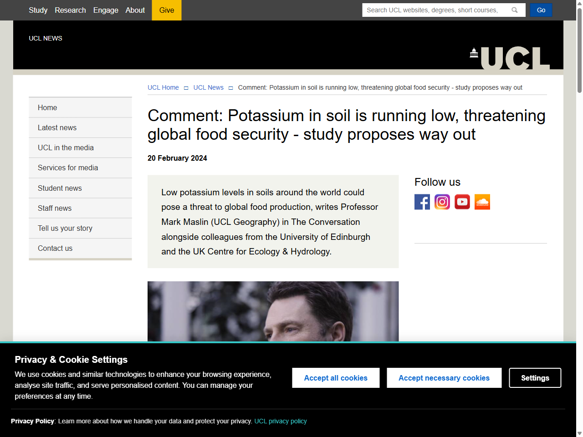Click the yellow Give button
The height and width of the screenshot is (437, 583).
tap(166, 10)
